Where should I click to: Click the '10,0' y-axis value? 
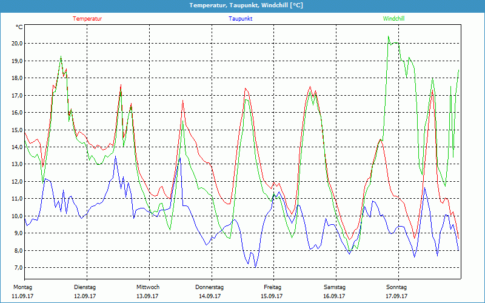[17, 216]
